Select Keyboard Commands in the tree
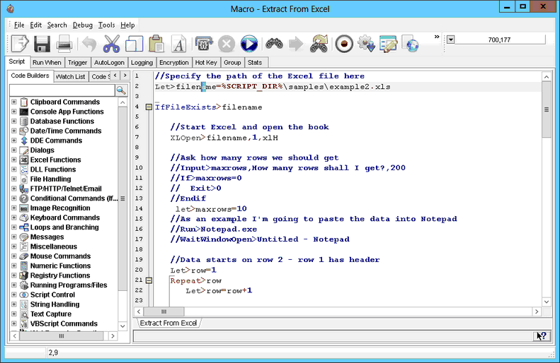Screen dimensions: 560x363 (x=65, y=218)
